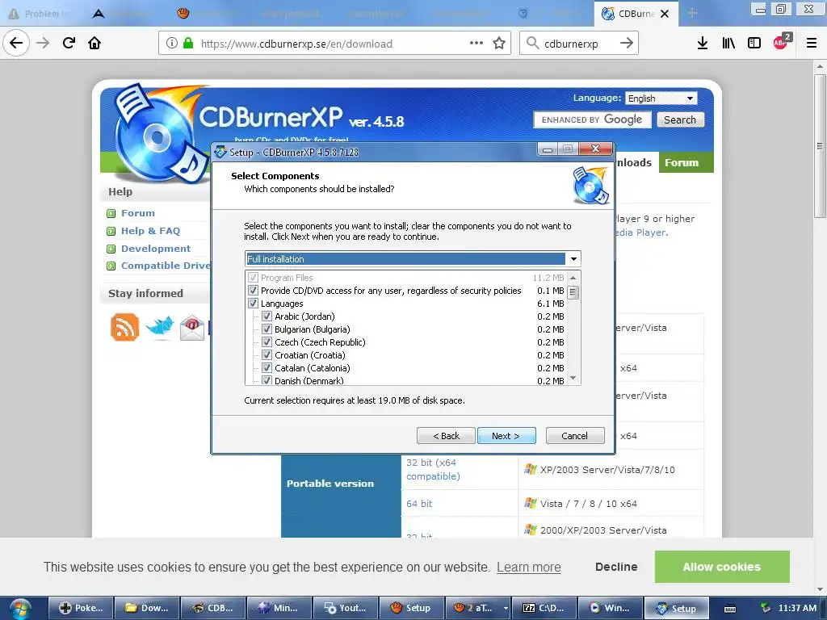
Task: Switch to the Problem browser tab
Action: coord(40,14)
